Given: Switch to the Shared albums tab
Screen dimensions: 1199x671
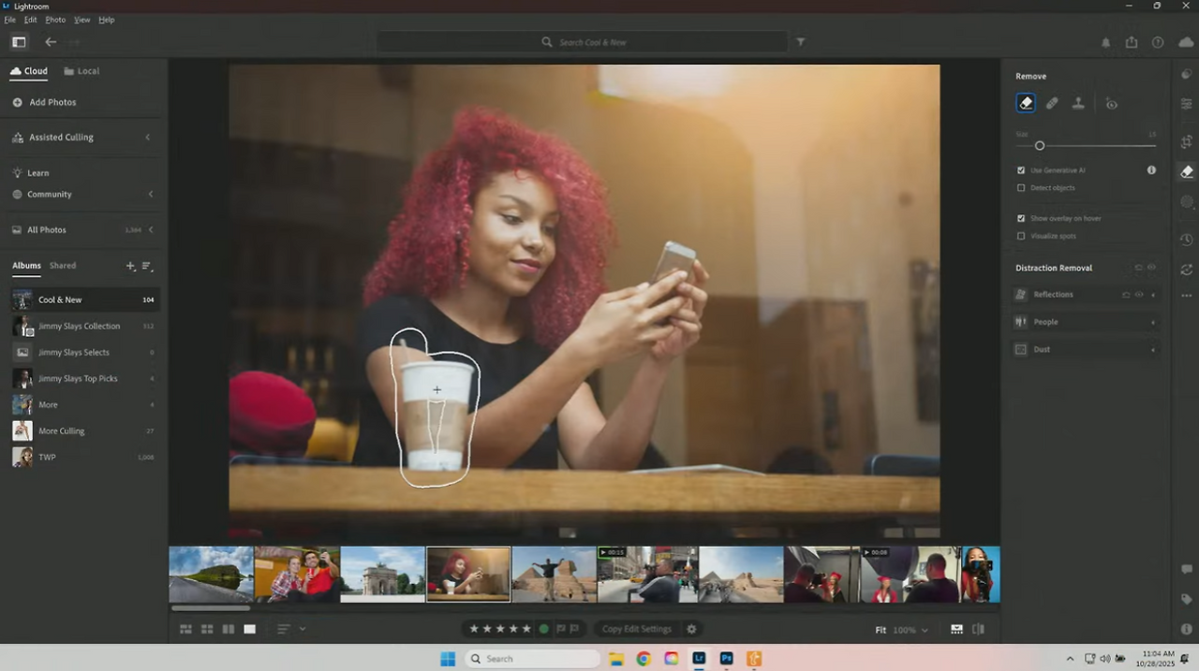Looking at the screenshot, I should click(63, 266).
